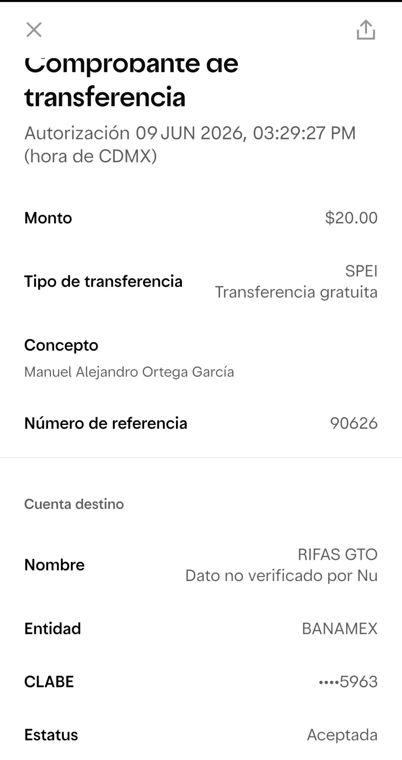Tap the Monto label
Screen dimensions: 402x760
48,218
